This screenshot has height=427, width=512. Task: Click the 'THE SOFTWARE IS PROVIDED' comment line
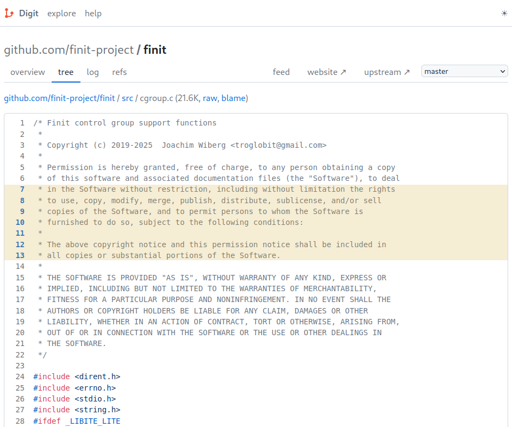coord(212,278)
